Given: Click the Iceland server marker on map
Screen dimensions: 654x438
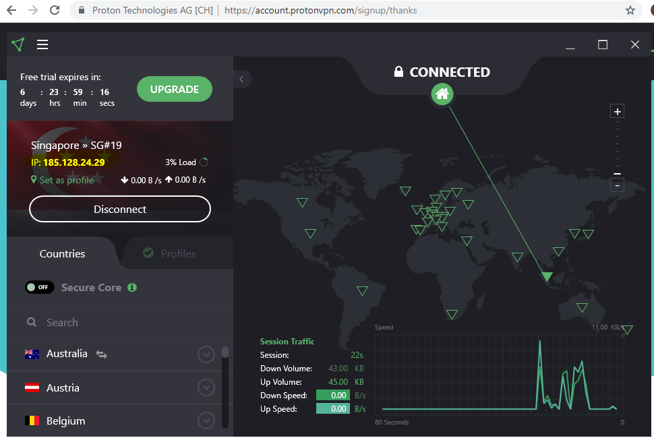Looking at the screenshot, I should (405, 191).
